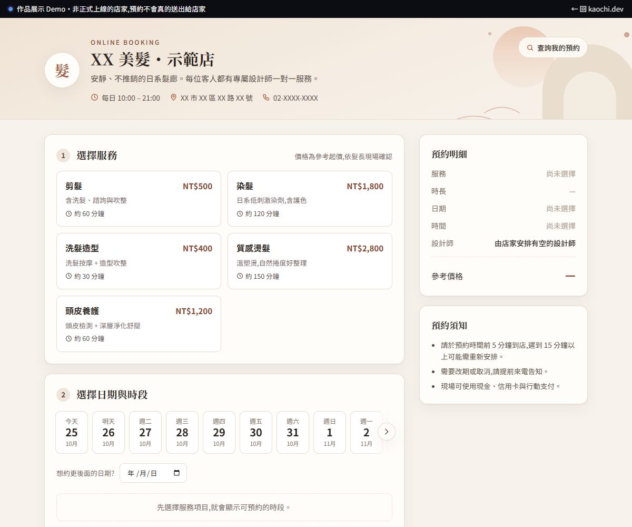
Task: Click the clock icon next to 約 120 分鐘
Action: tap(240, 213)
